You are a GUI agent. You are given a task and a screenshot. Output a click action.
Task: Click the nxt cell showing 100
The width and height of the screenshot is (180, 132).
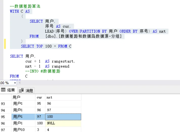pos(63,117)
